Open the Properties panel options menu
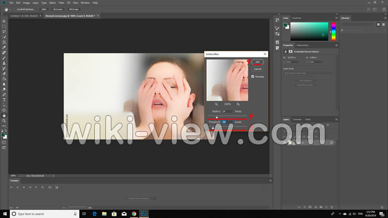 [336, 45]
